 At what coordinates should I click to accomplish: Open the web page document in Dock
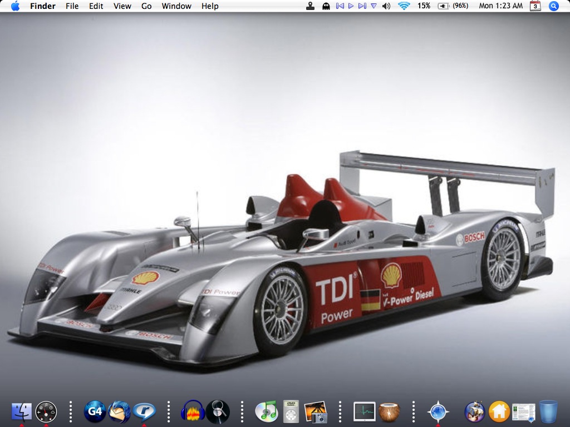point(524,413)
